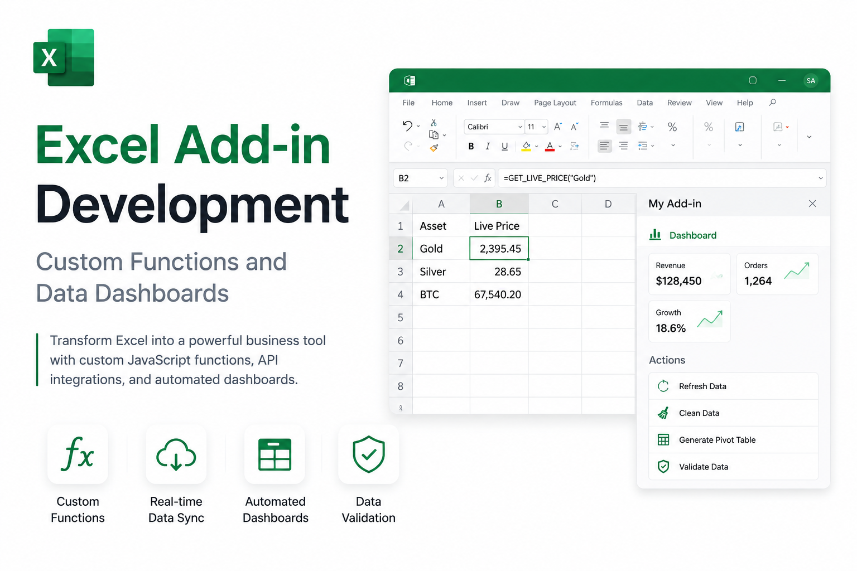Viewport: 857px width, 571px height.
Task: Open the number format dropdown under percent
Action: [673, 145]
